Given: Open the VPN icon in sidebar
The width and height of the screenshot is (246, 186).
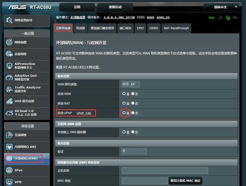Looking at the screenshot, I should pos(9,182).
